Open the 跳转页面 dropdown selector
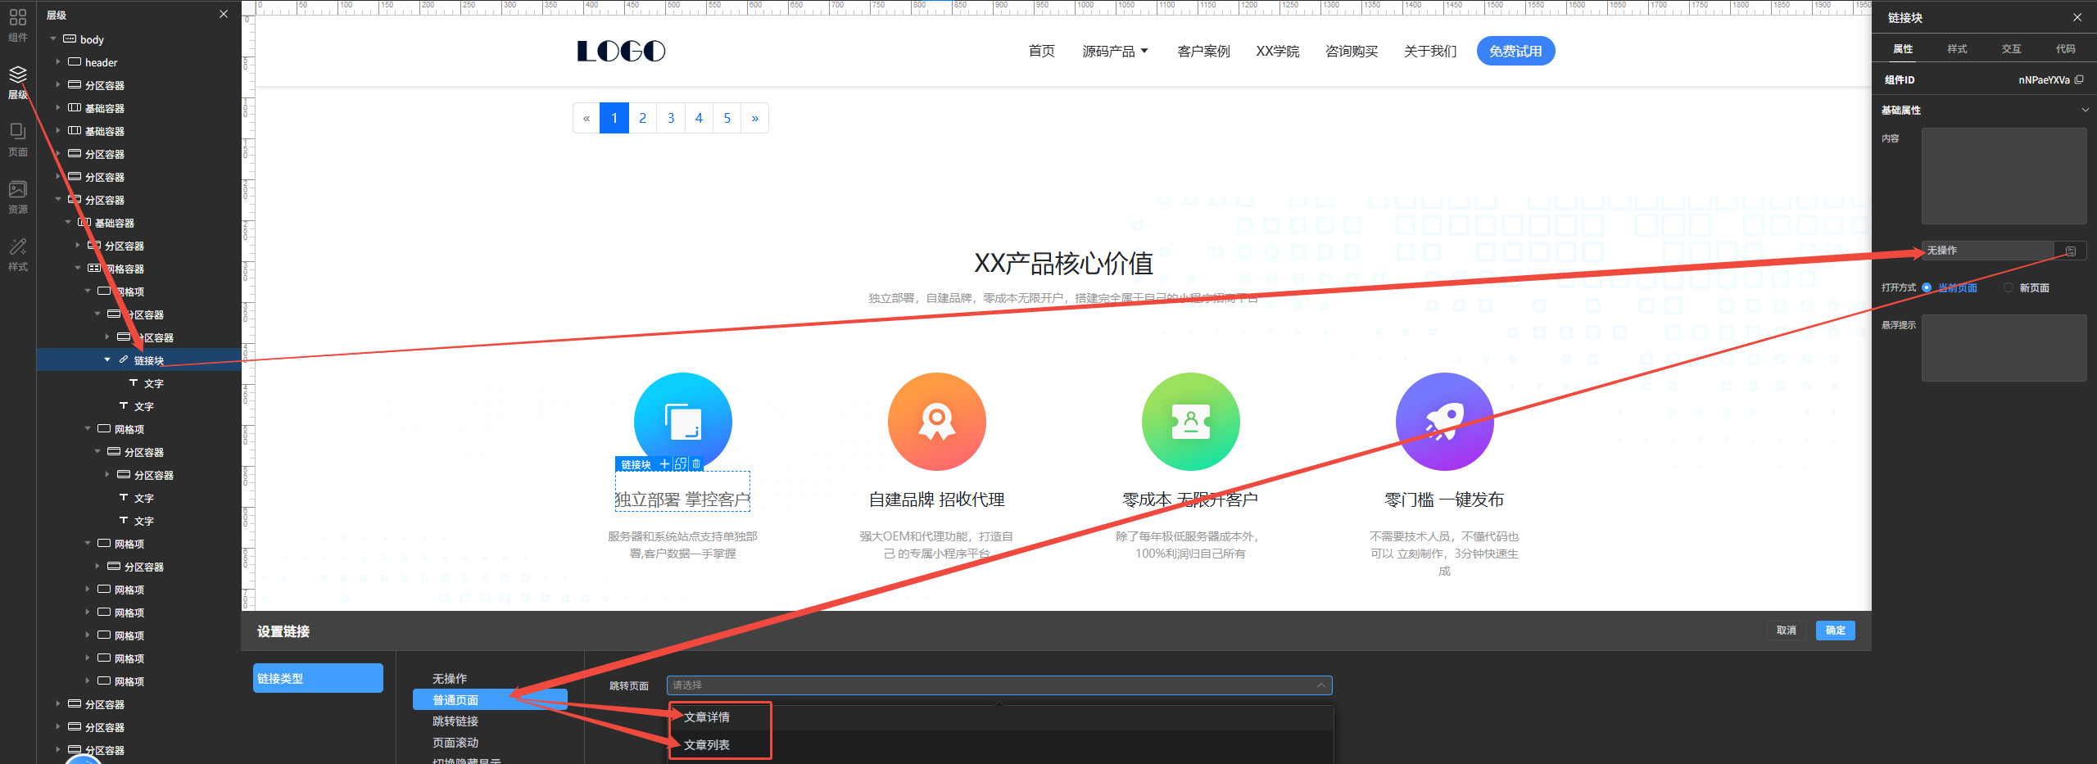This screenshot has width=2097, height=764. (999, 685)
